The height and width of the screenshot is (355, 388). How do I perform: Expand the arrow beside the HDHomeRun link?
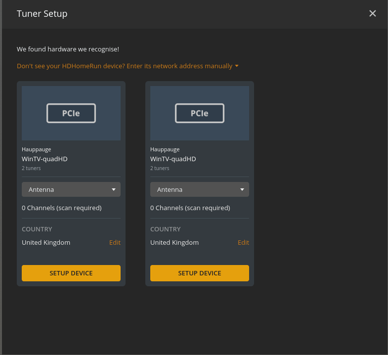pyautogui.click(x=237, y=66)
